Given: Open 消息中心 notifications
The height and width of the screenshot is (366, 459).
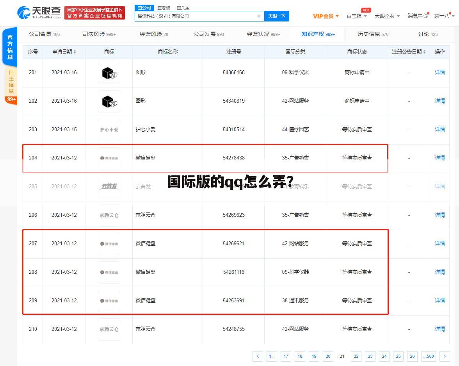Looking at the screenshot, I should pyautogui.click(x=418, y=16).
